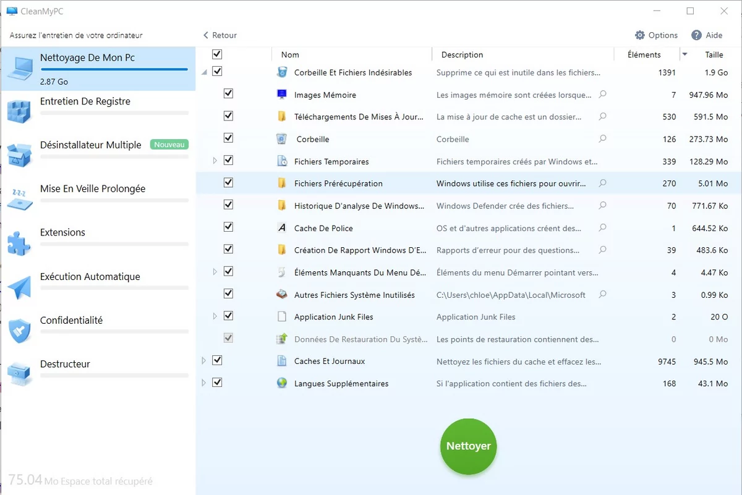Viewport: 742px width, 495px height.
Task: Click the Nettoyage De Mon Pc progress bar
Action: tap(114, 69)
